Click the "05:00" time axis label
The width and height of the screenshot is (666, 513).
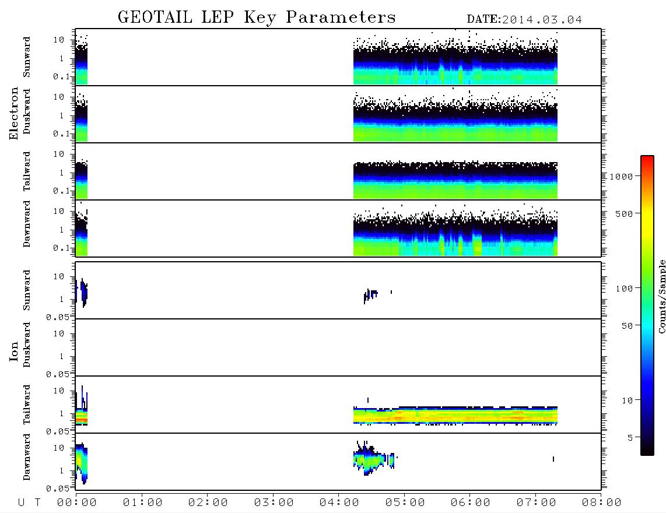tap(405, 503)
